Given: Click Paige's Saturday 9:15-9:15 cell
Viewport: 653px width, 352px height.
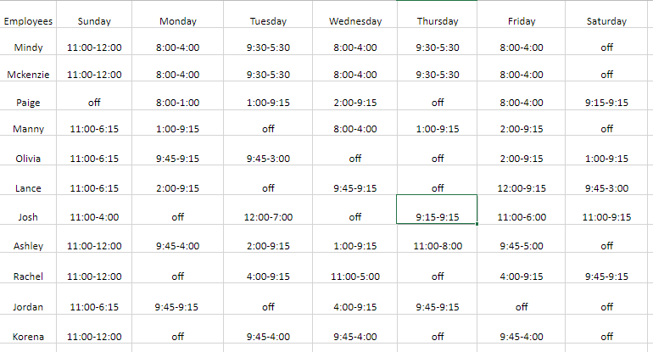Looking at the screenshot, I should coord(606,96).
